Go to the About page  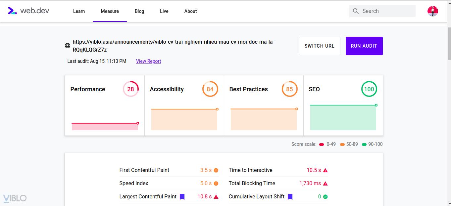(x=190, y=11)
